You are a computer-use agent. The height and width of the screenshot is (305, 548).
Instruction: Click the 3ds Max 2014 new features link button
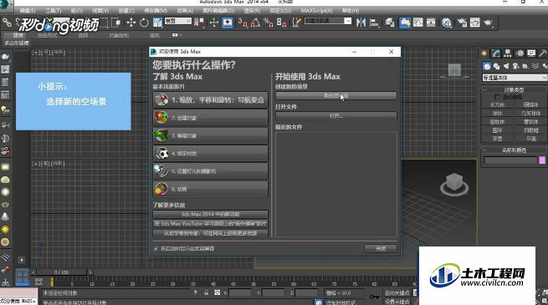click(210, 214)
